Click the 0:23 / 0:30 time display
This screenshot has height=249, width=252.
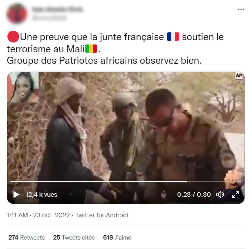click(x=194, y=195)
